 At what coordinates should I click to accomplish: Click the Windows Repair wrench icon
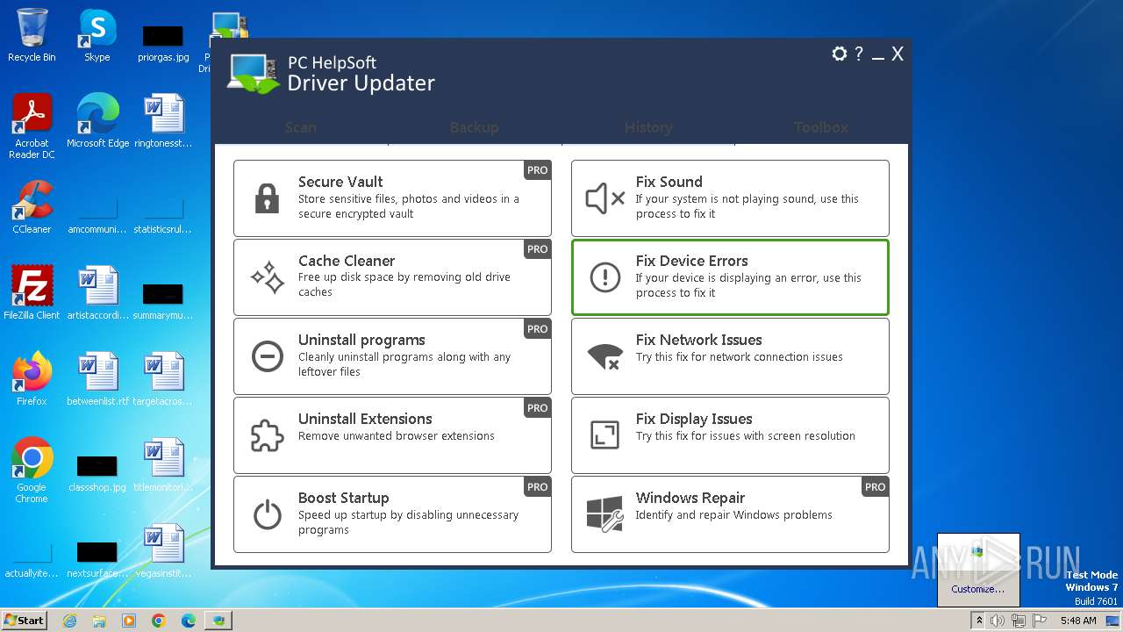pyautogui.click(x=604, y=514)
